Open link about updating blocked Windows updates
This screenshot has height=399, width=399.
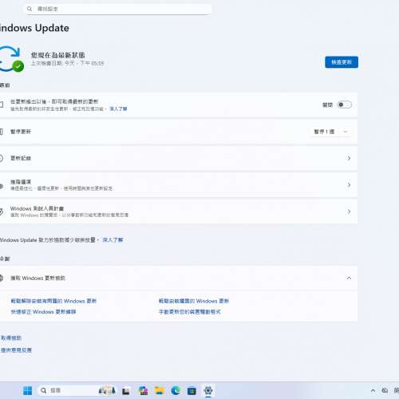coord(194,301)
